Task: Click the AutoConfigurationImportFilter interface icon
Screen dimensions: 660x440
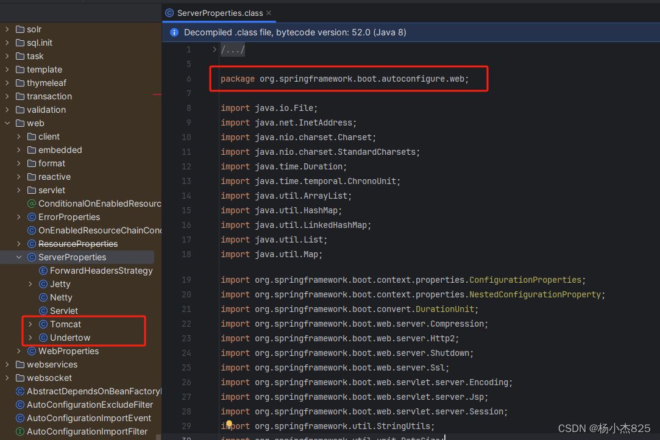Action: tap(20, 431)
